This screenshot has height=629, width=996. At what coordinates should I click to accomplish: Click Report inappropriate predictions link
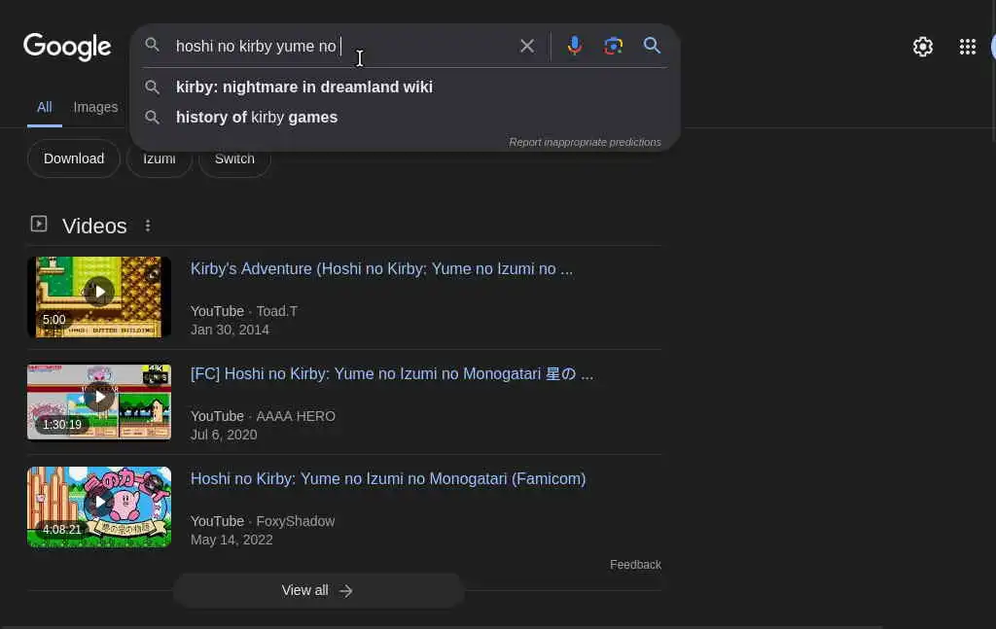[585, 142]
